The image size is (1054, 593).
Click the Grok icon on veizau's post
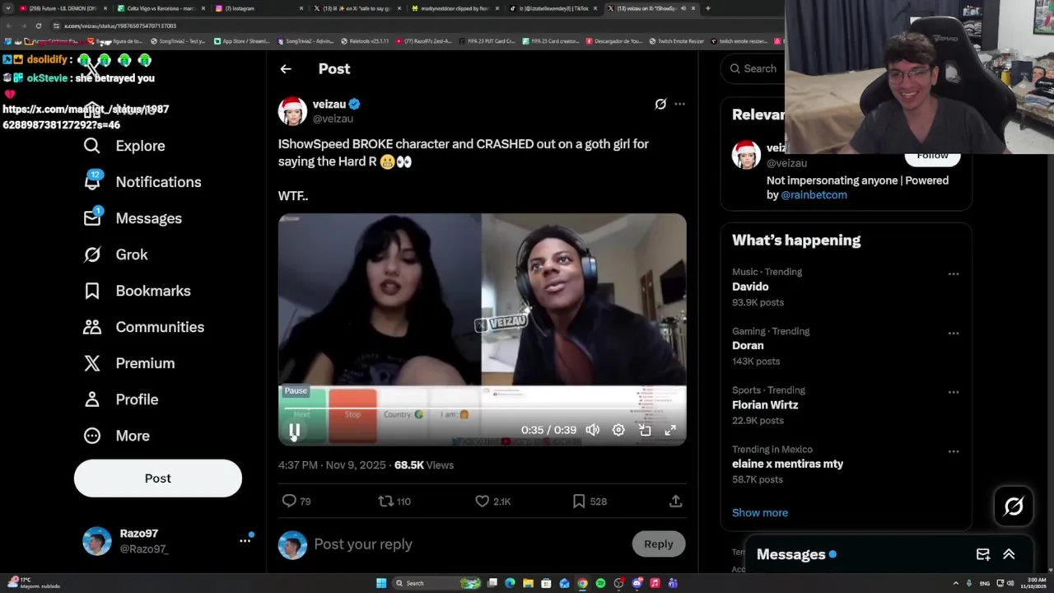coord(660,104)
